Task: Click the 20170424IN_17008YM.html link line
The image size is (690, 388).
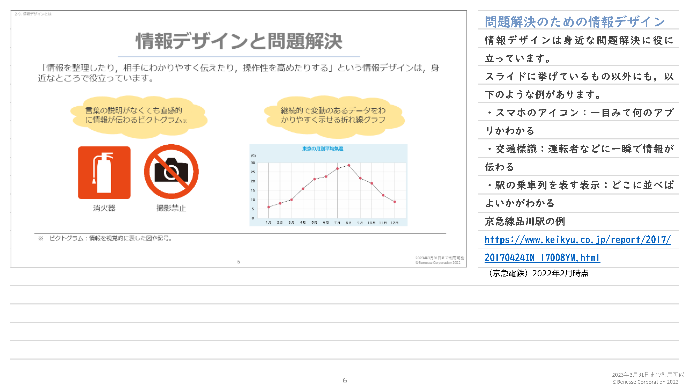Action: tap(542, 258)
